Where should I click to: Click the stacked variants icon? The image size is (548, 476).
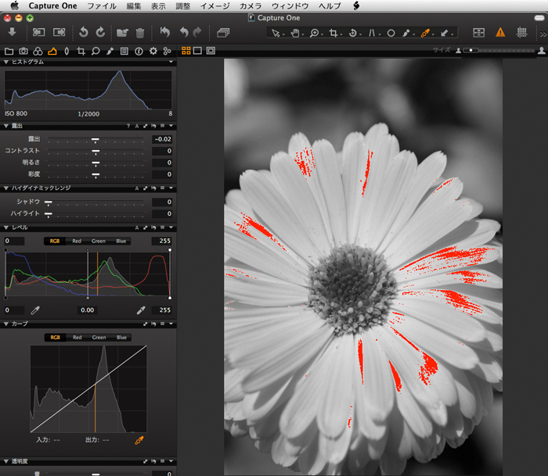pos(223,33)
